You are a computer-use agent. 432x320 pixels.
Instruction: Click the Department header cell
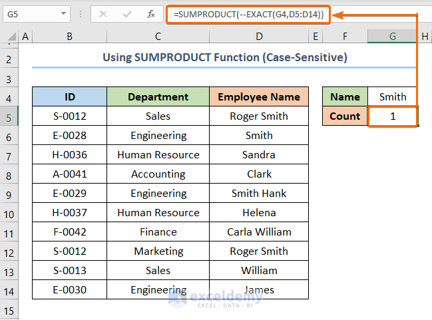point(158,97)
